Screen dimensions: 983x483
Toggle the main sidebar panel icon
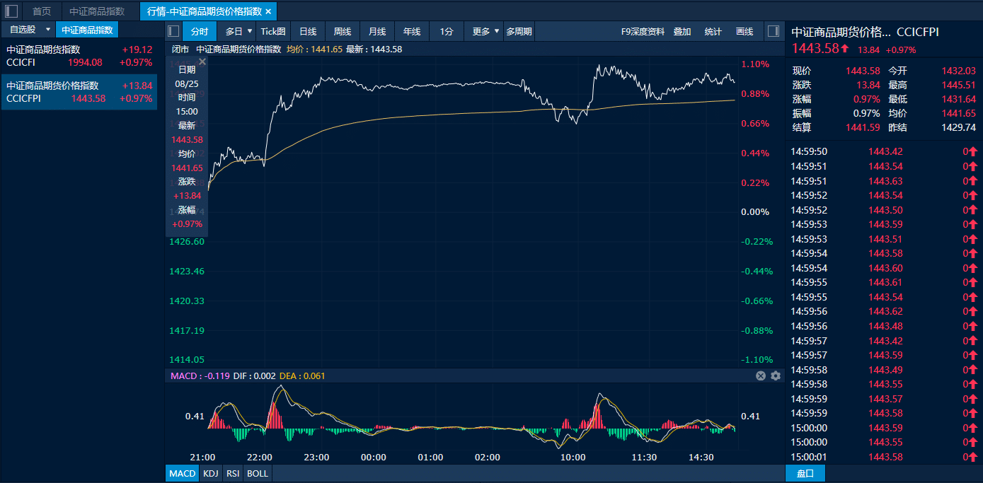point(11,11)
